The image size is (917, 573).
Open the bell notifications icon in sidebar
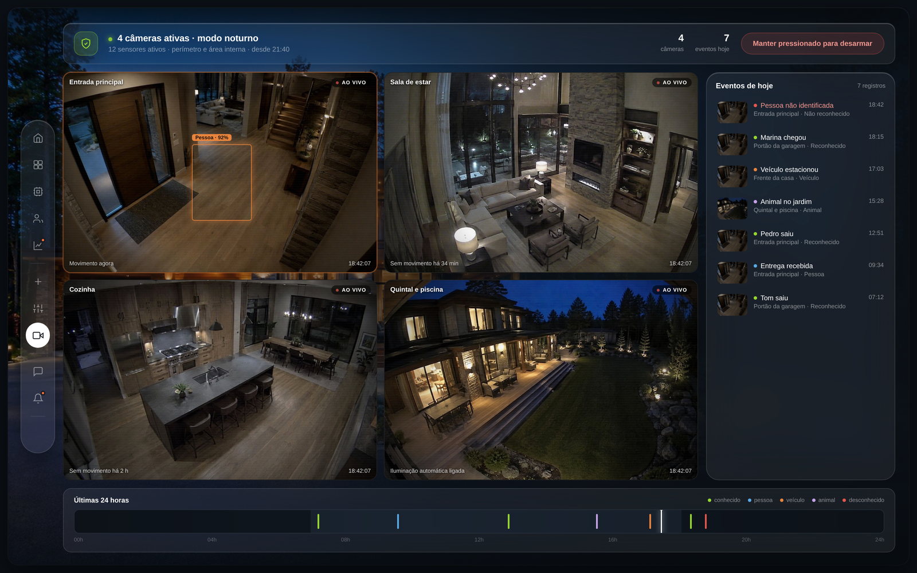point(38,398)
